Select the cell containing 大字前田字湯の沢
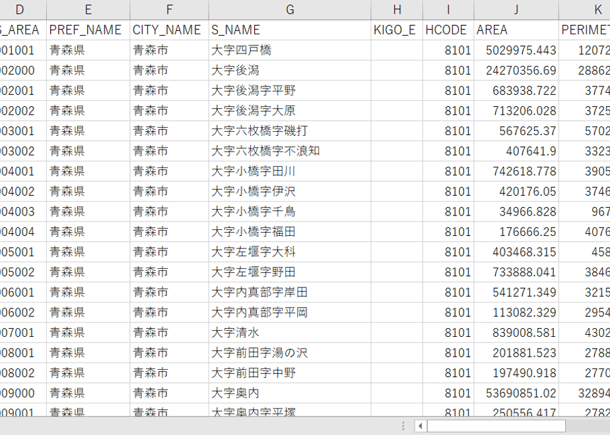Viewport: 610px width, 435px height. [290, 353]
